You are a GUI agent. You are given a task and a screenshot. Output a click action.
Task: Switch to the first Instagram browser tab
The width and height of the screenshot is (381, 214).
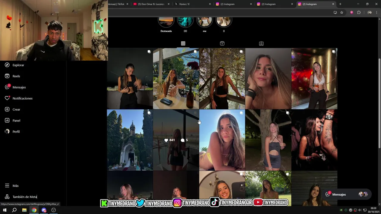(233, 4)
